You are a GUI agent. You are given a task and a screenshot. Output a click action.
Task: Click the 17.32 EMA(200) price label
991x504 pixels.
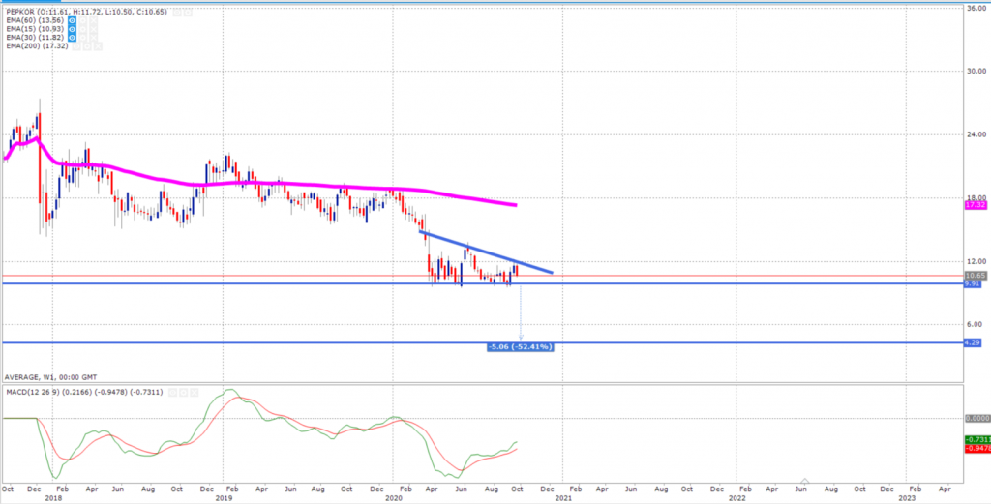[976, 205]
